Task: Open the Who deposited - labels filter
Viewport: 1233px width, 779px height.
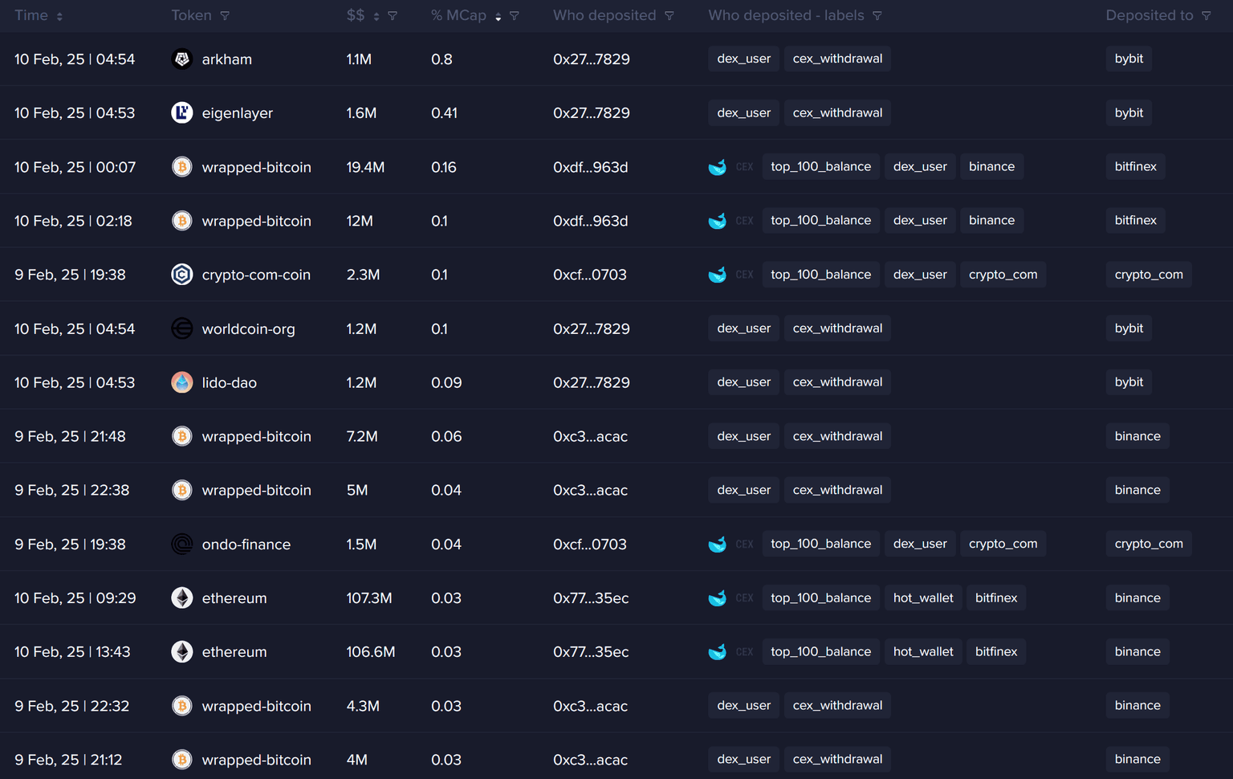Action: 877,16
